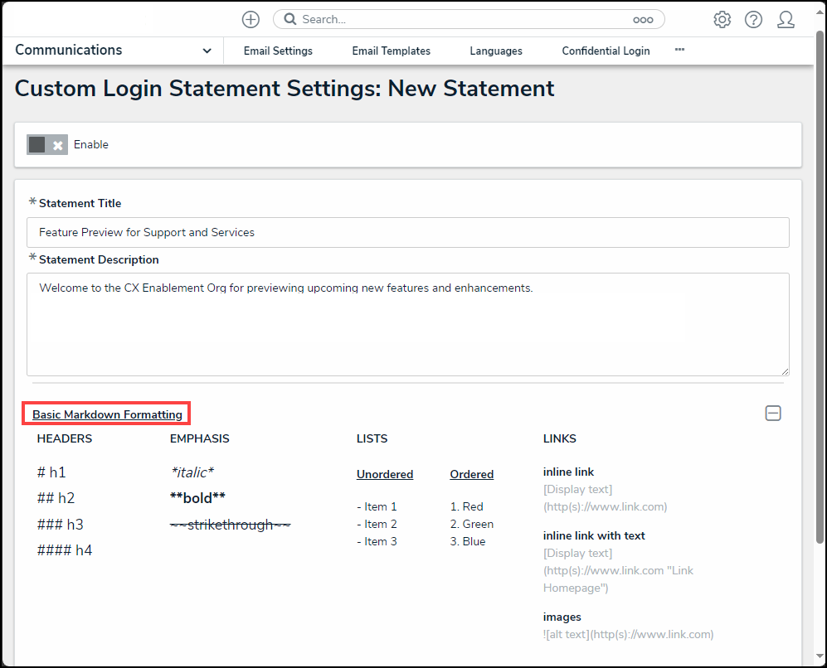Go to the Languages tab
Screen dimensions: 827x668
point(495,51)
